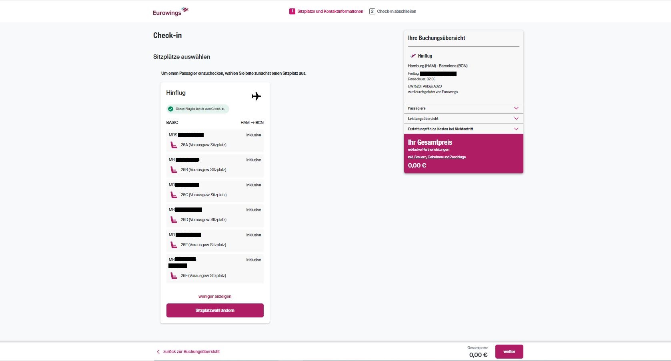Image resolution: width=671 pixels, height=361 pixels.
Task: Select step 2 Check-in abschließen
Action: 393,12
